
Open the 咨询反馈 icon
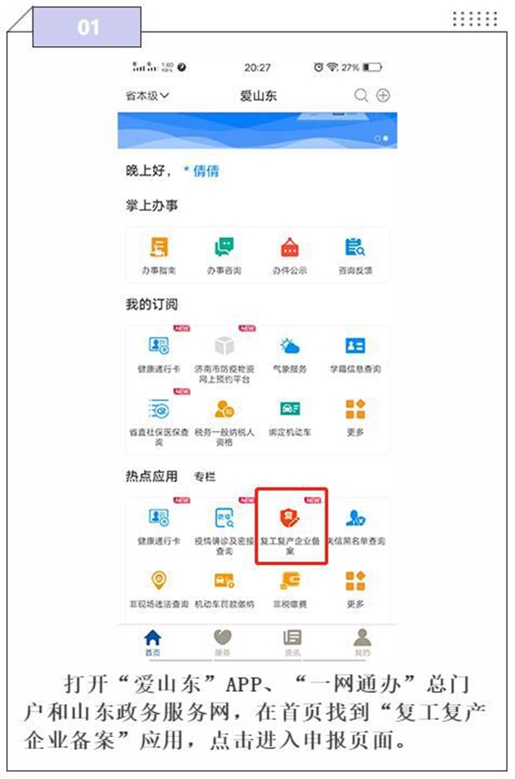pyautogui.click(x=355, y=247)
